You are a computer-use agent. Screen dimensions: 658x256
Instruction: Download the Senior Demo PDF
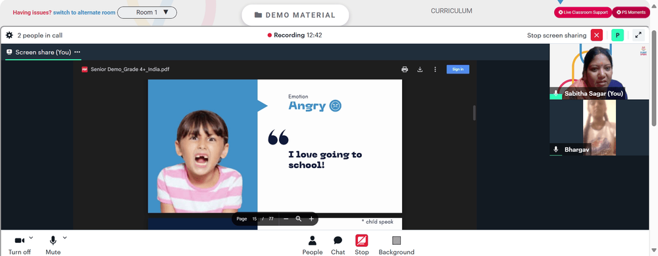point(420,70)
